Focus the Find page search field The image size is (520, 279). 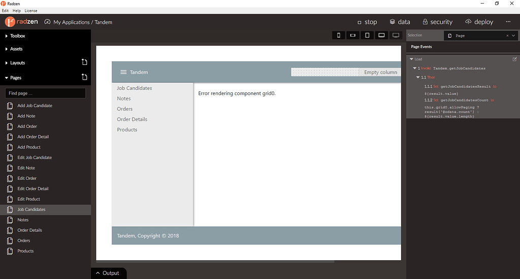pyautogui.click(x=45, y=93)
